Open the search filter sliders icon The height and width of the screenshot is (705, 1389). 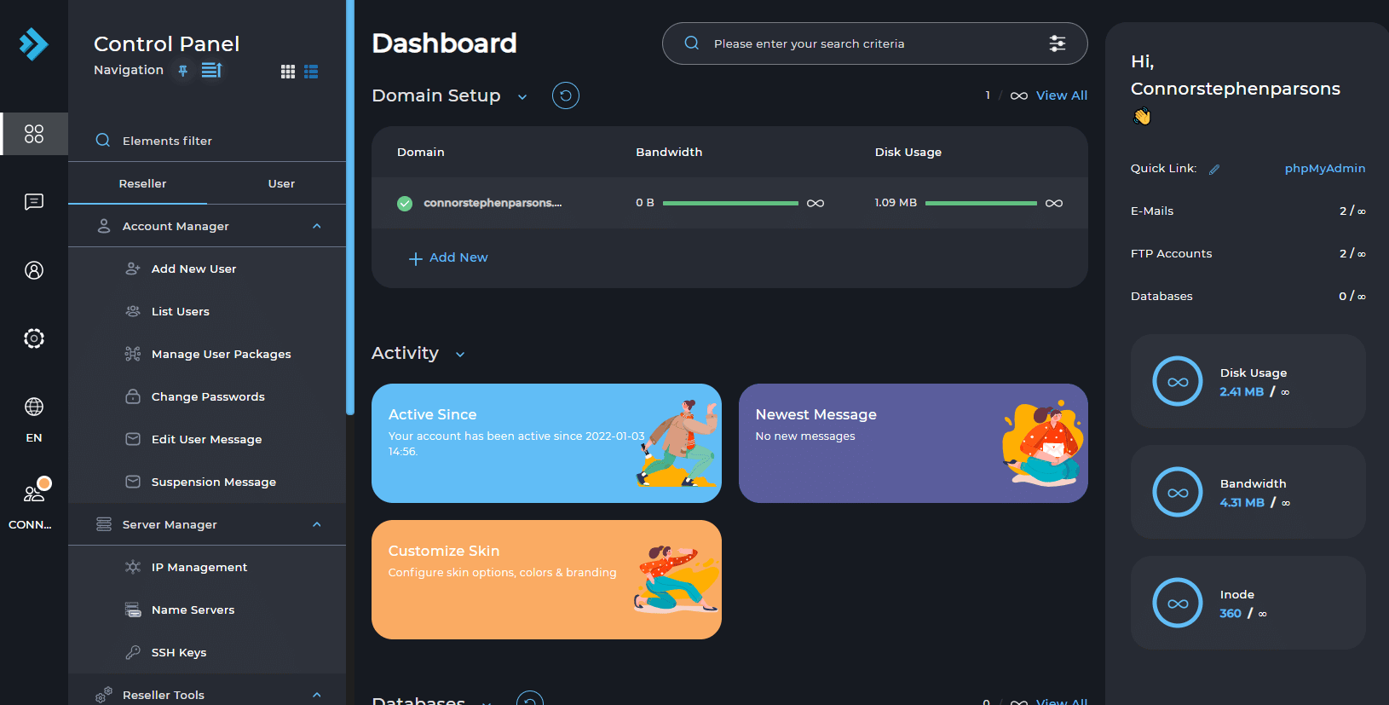click(x=1058, y=43)
